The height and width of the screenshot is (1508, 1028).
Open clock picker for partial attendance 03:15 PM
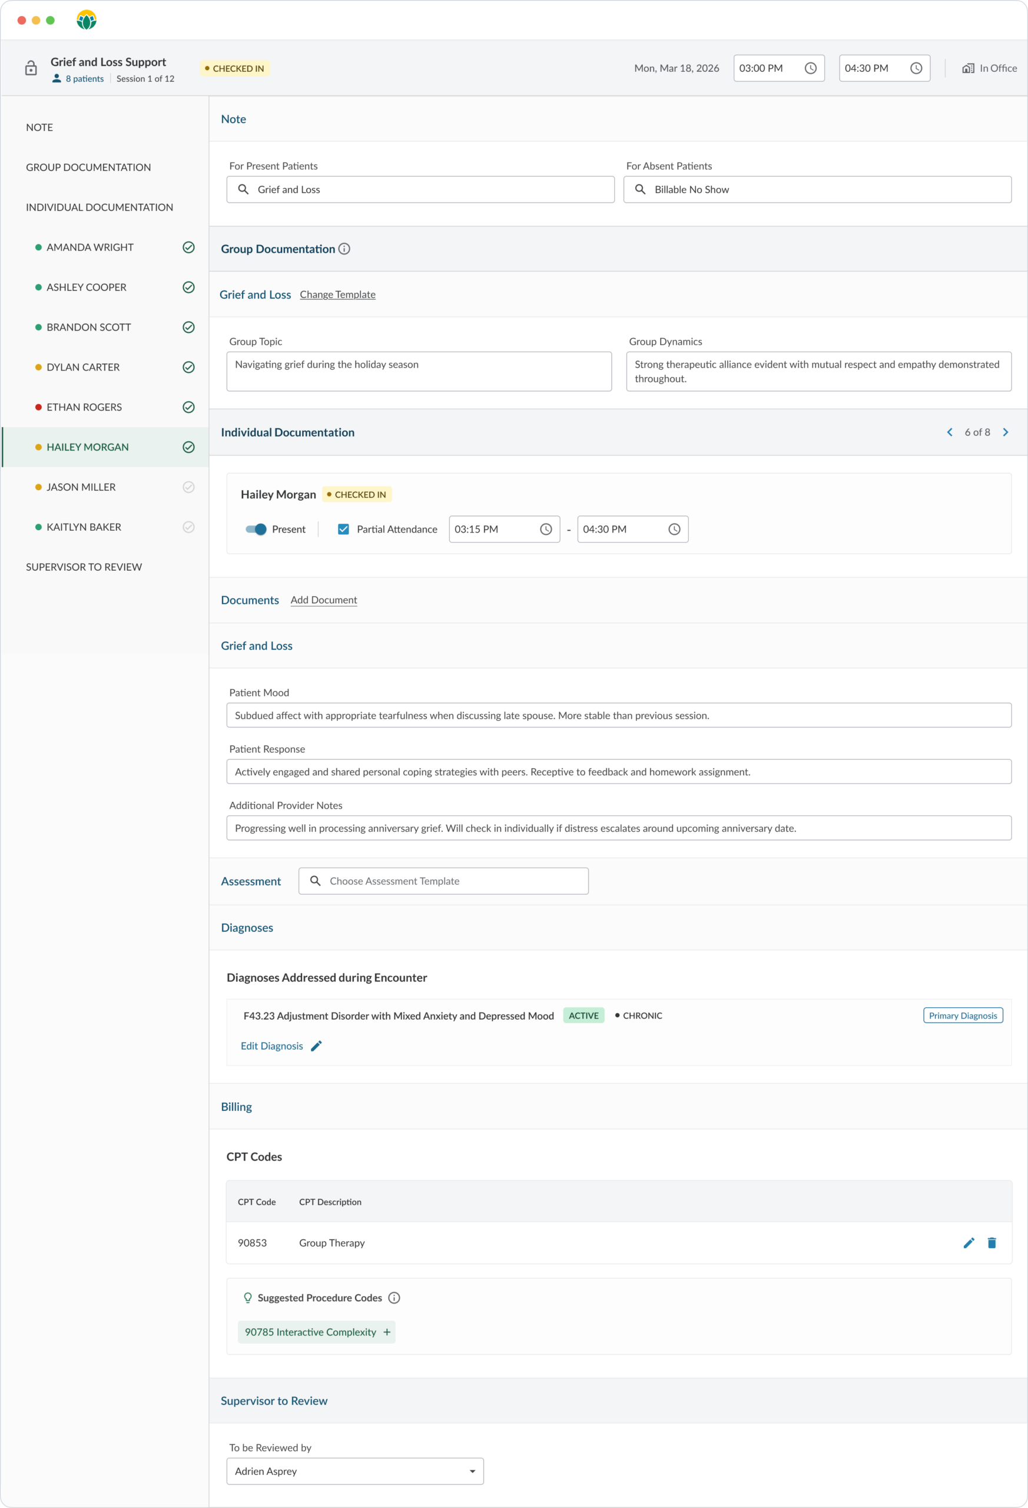[x=545, y=530]
